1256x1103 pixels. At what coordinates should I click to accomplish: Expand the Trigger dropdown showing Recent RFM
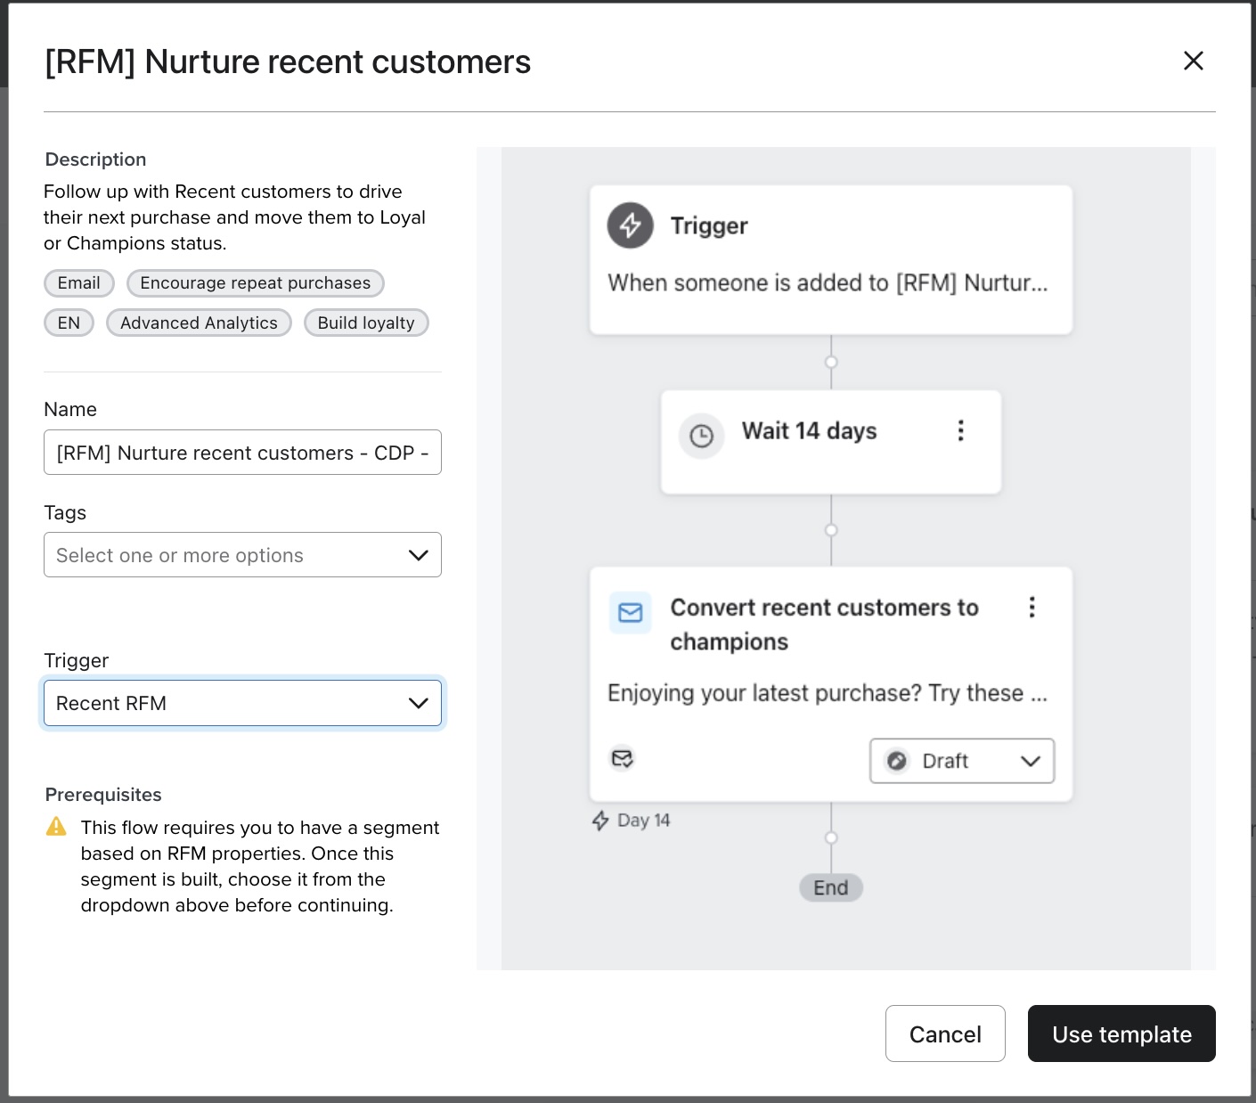(x=242, y=703)
